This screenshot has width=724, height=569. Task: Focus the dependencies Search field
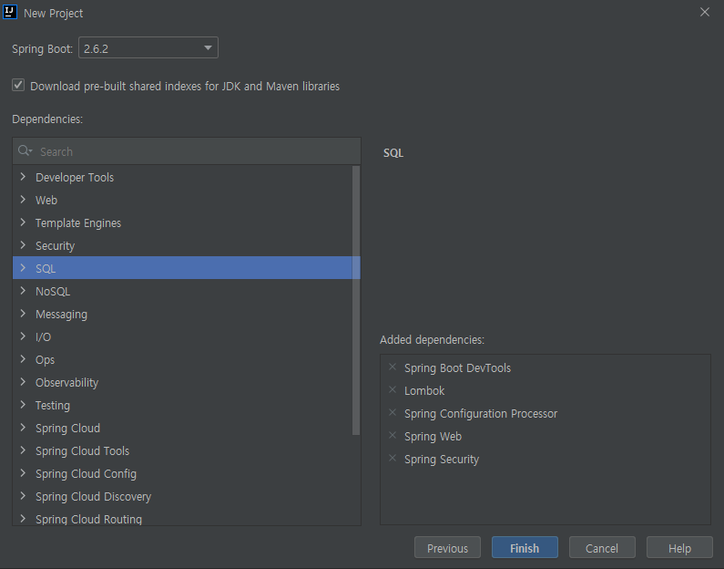187,151
